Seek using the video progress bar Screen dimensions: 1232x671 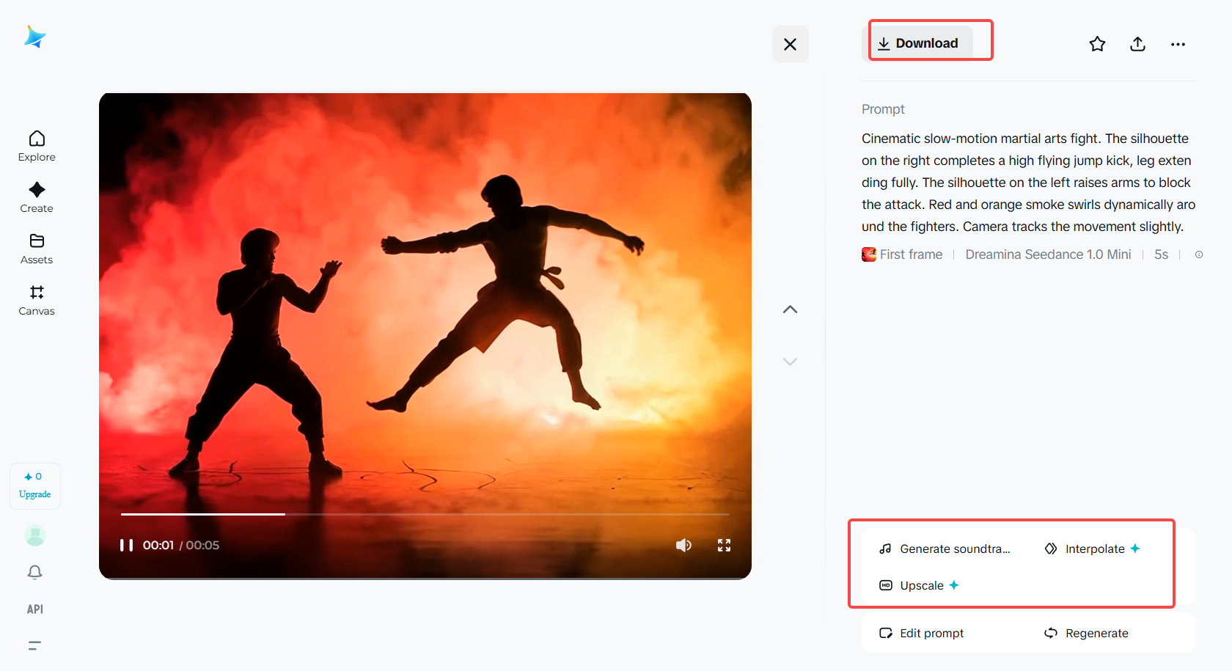pos(425,515)
